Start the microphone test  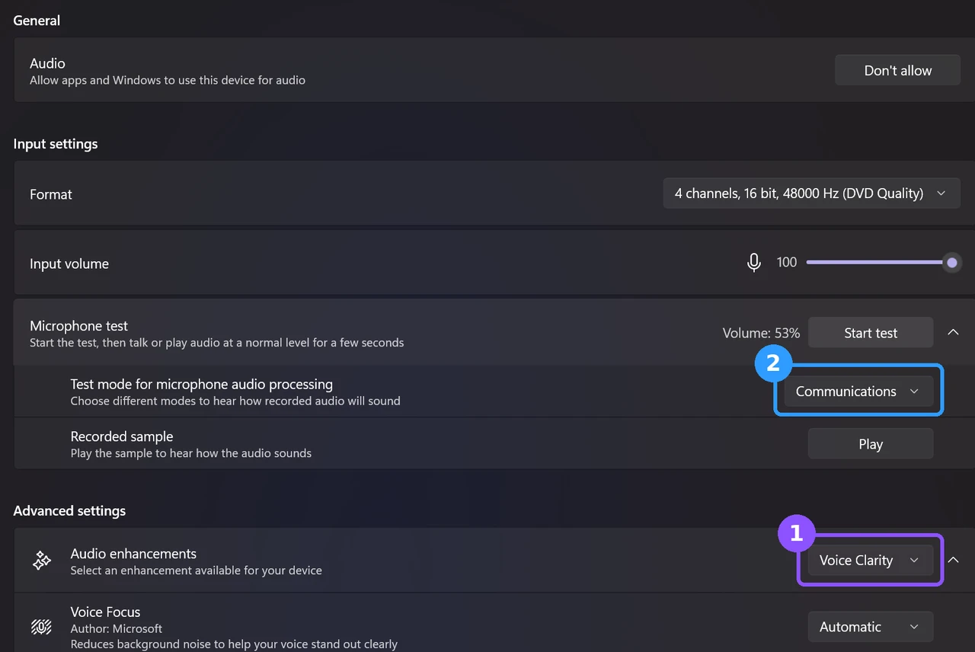pyautogui.click(x=871, y=333)
